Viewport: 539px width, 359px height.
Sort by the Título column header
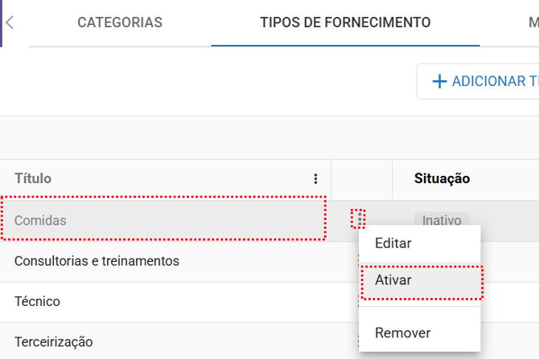33,178
